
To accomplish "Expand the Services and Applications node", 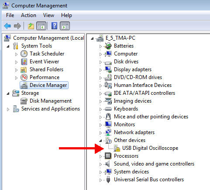I will tap(8, 109).
